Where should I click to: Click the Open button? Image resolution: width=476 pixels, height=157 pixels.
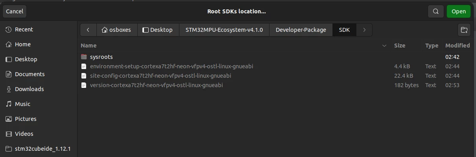(458, 11)
